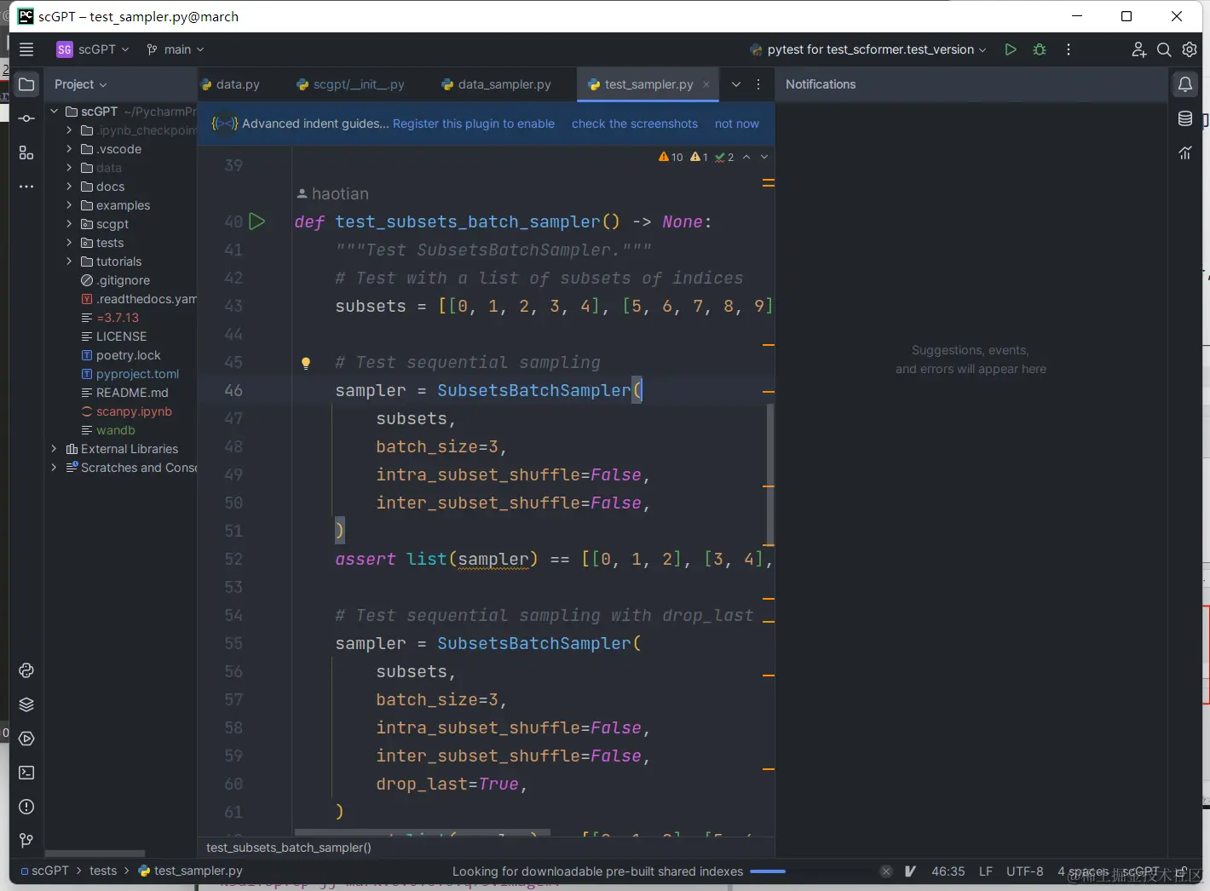Expand the .vscode folder
The image size is (1210, 891).
point(69,149)
